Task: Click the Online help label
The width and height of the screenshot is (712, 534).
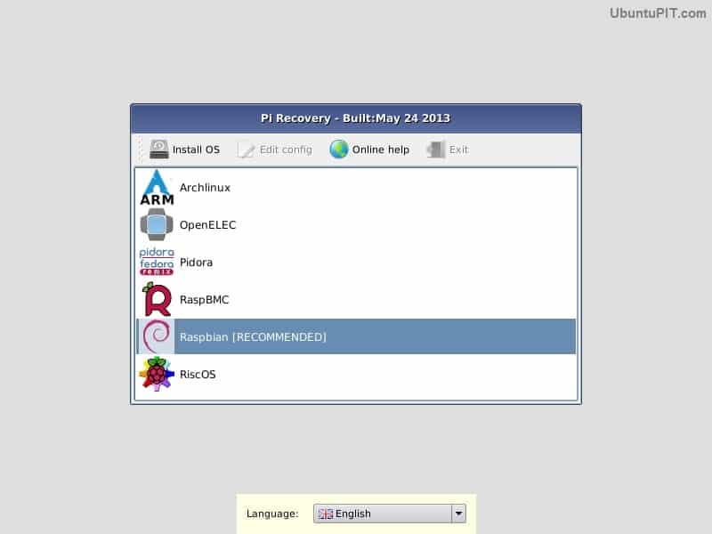Action: [381, 150]
